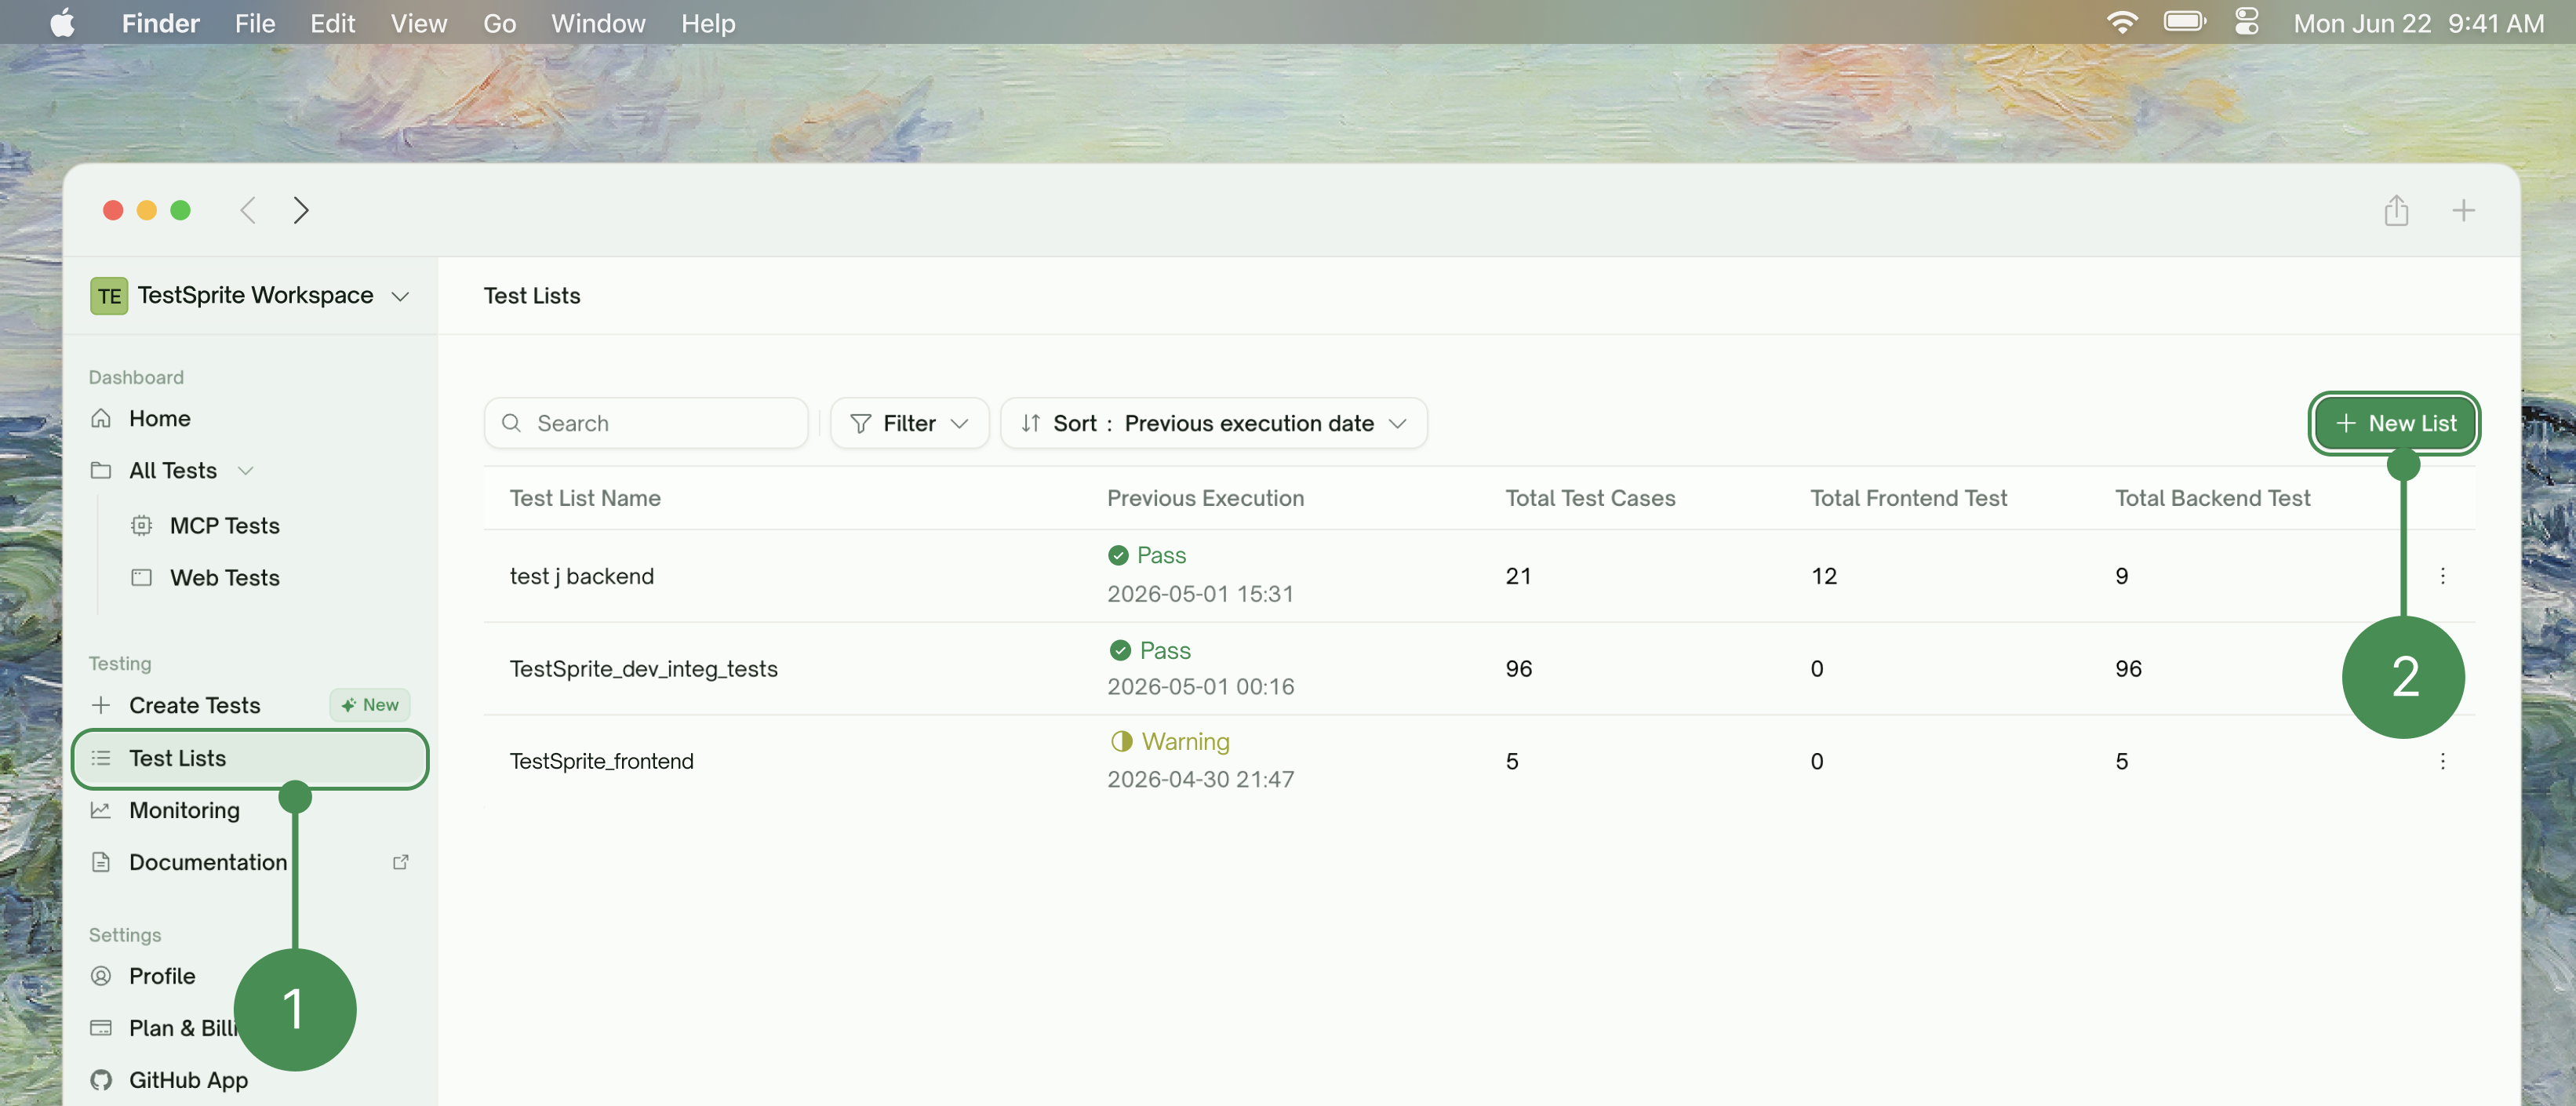2576x1106 pixels.
Task: Open more options for TestSprite_frontend
Action: tap(2443, 761)
